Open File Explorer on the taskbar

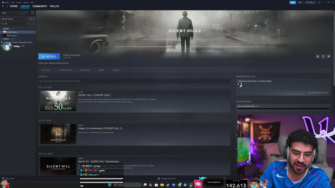162,185
